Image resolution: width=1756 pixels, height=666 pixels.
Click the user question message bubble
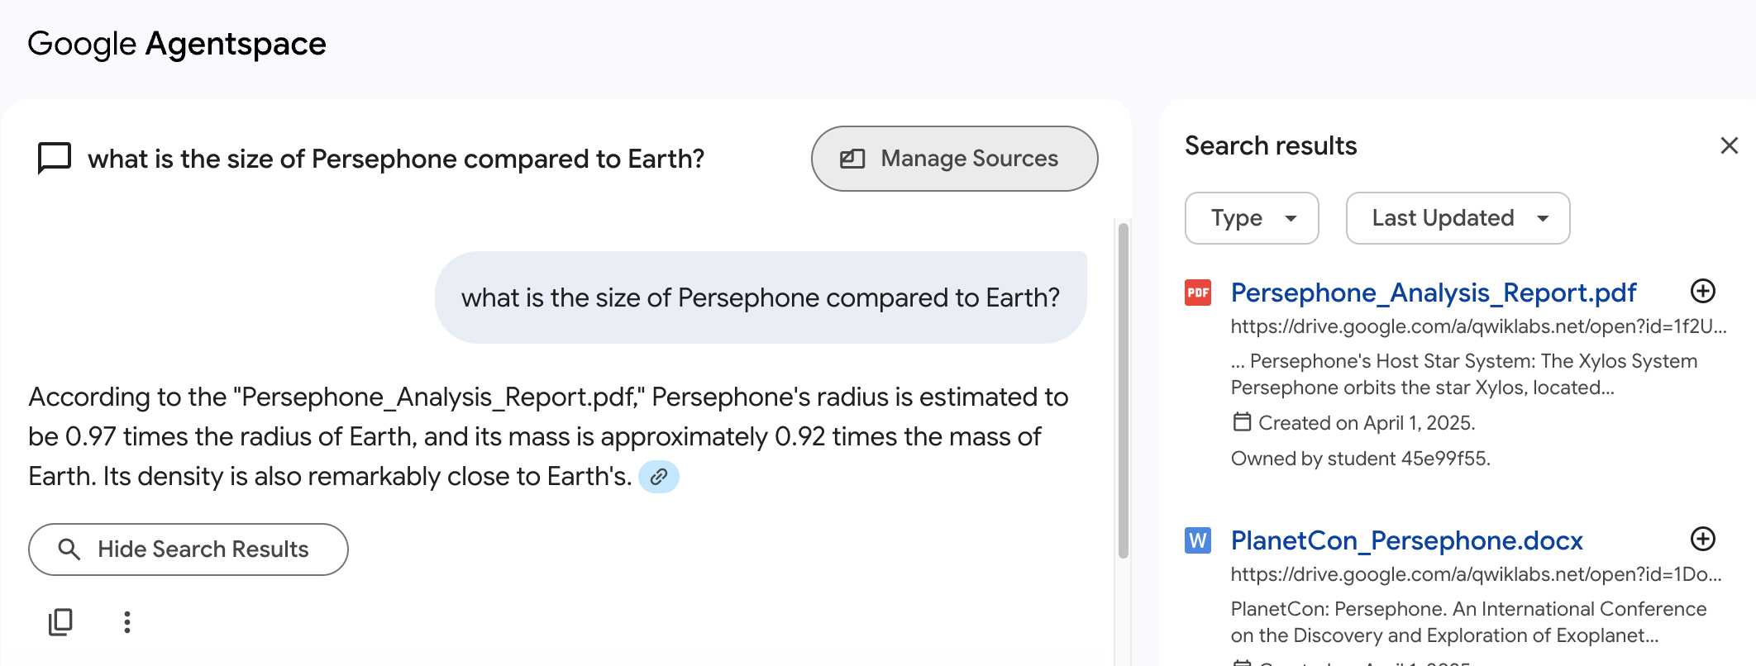click(x=760, y=297)
